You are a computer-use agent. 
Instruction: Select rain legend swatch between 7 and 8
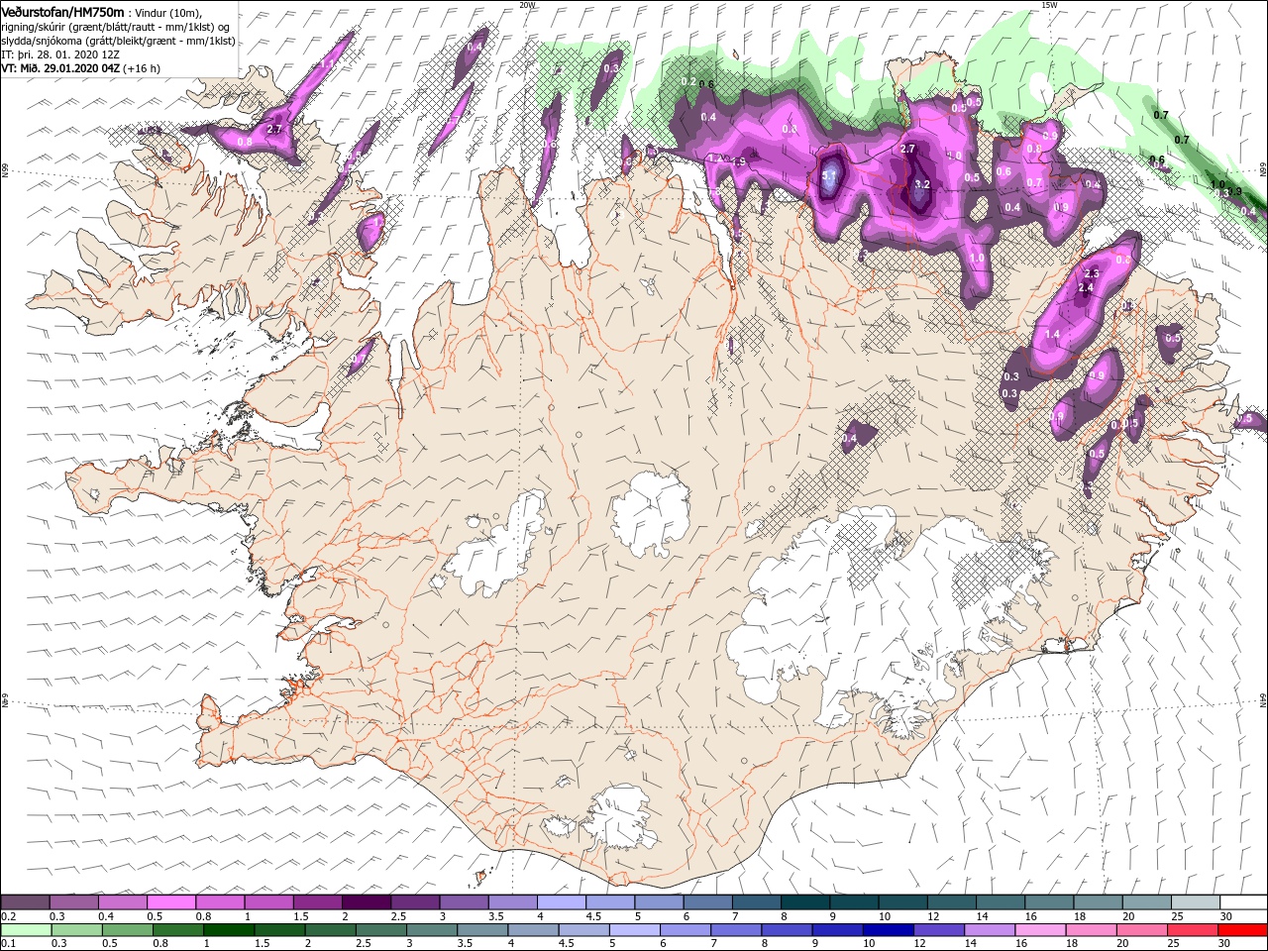(x=736, y=929)
